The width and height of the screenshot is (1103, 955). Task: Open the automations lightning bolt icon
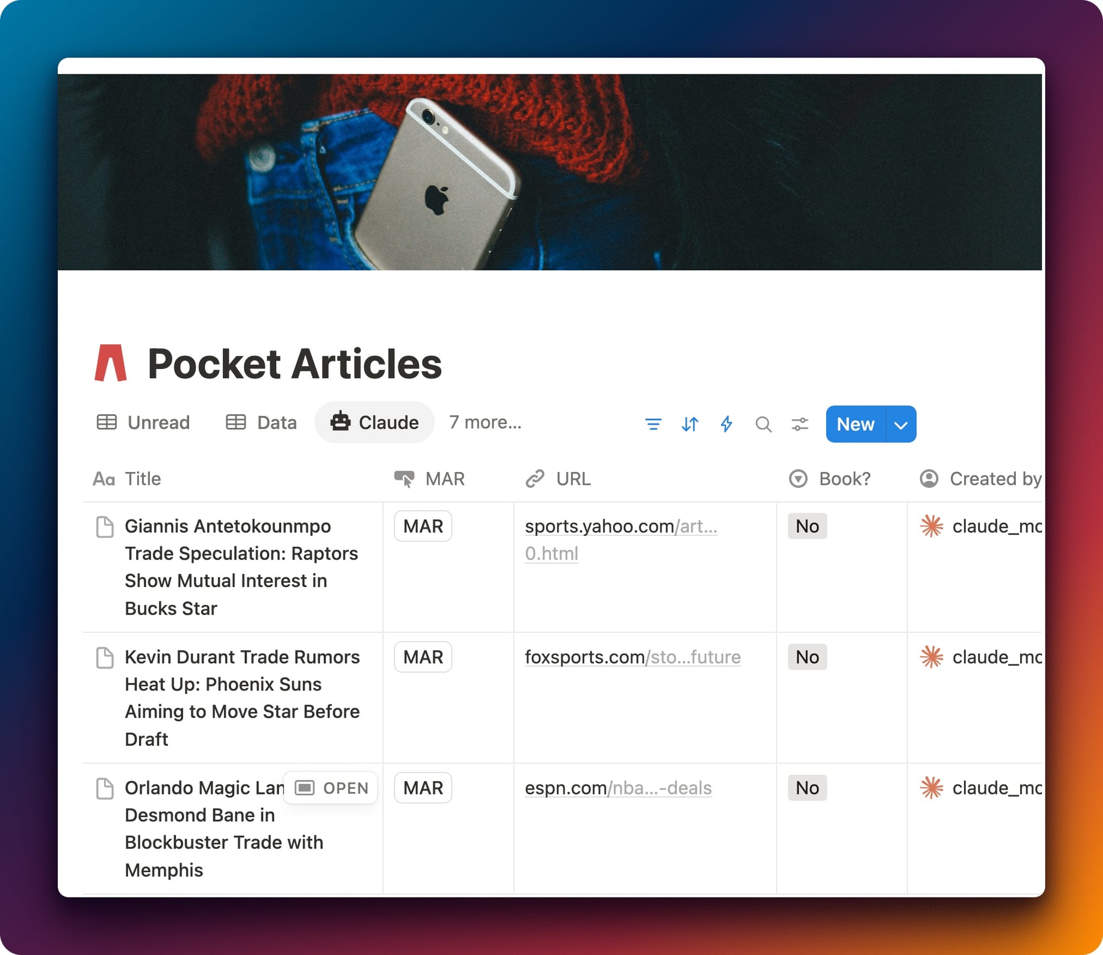(726, 424)
